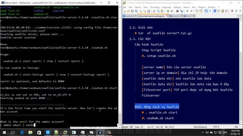The height and width of the screenshot is (136, 243).
Task: Show hidden system tray icons chevron
Action: [202, 133]
